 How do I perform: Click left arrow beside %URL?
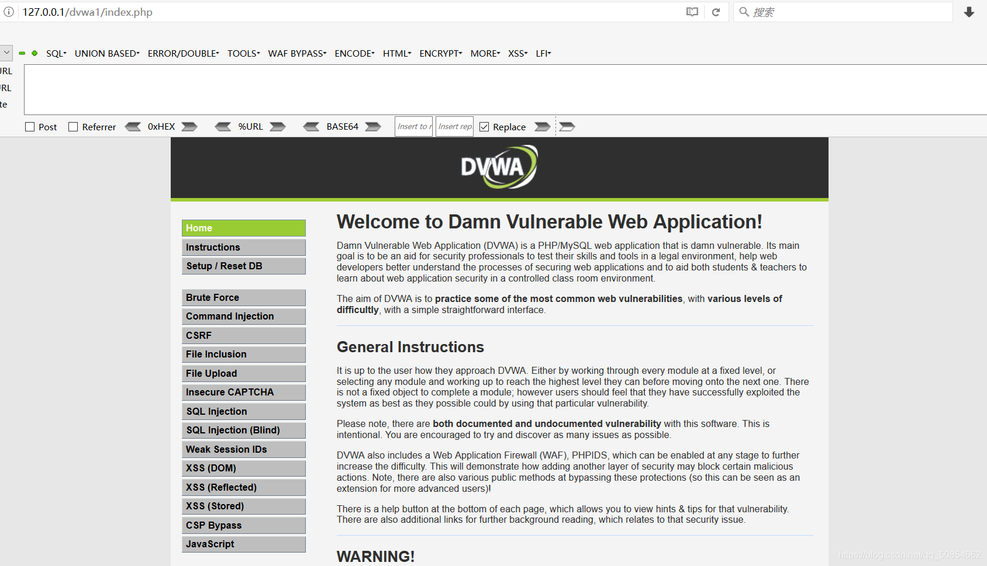point(223,127)
